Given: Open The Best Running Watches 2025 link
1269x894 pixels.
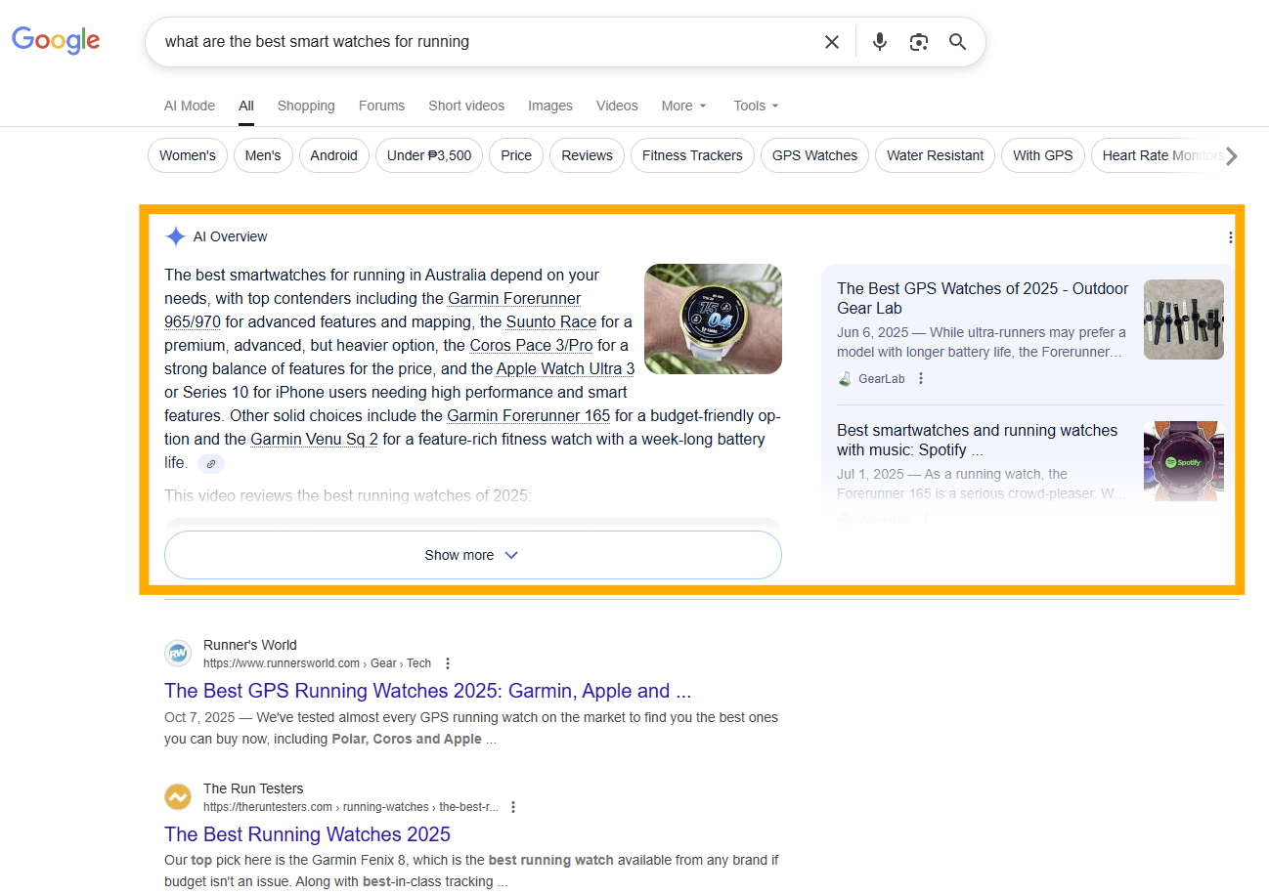Looking at the screenshot, I should [307, 834].
